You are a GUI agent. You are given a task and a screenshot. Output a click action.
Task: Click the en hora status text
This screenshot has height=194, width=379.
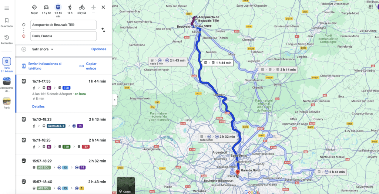click(80, 93)
